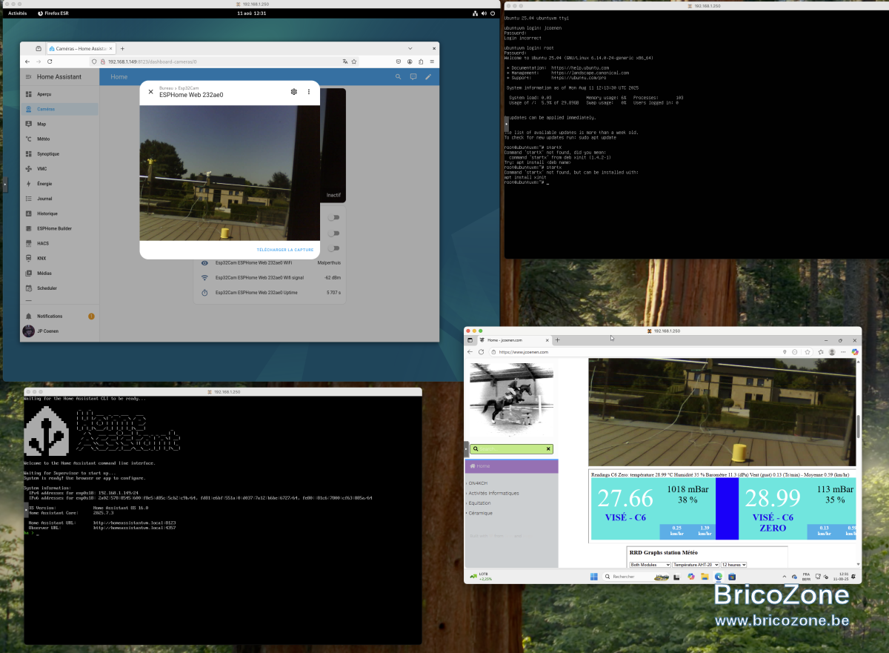889x653 pixels.
Task: Select Home in jcoenen.com side menu
Action: point(511,465)
